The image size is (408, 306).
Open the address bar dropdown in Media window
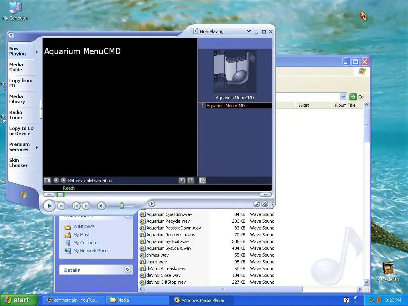(x=343, y=97)
